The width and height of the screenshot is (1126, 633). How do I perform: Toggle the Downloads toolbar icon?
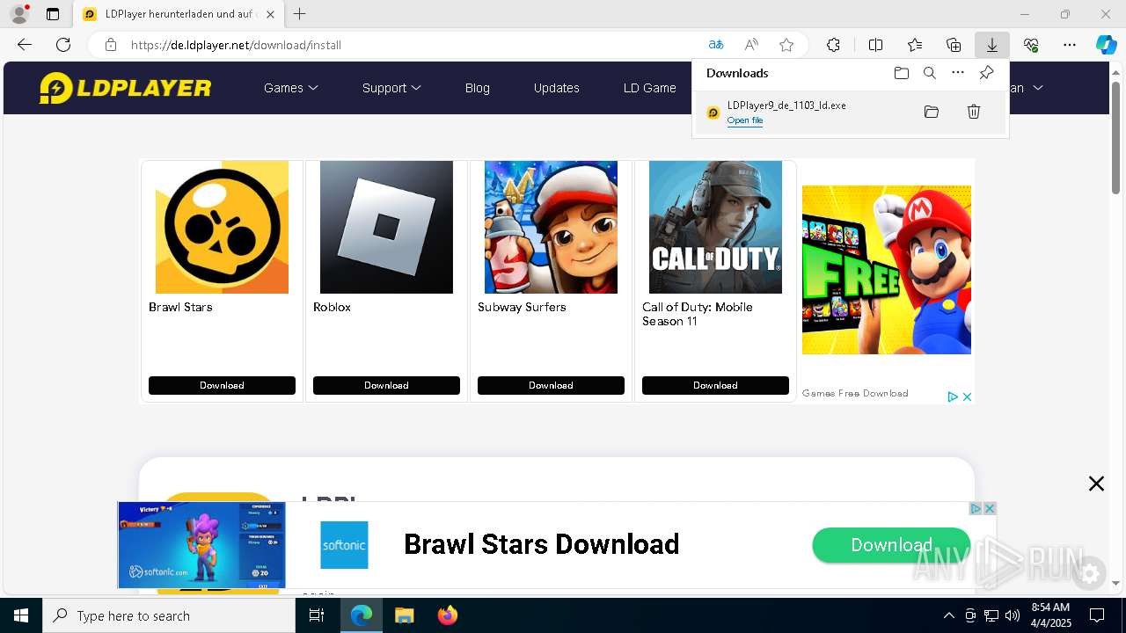click(x=992, y=45)
